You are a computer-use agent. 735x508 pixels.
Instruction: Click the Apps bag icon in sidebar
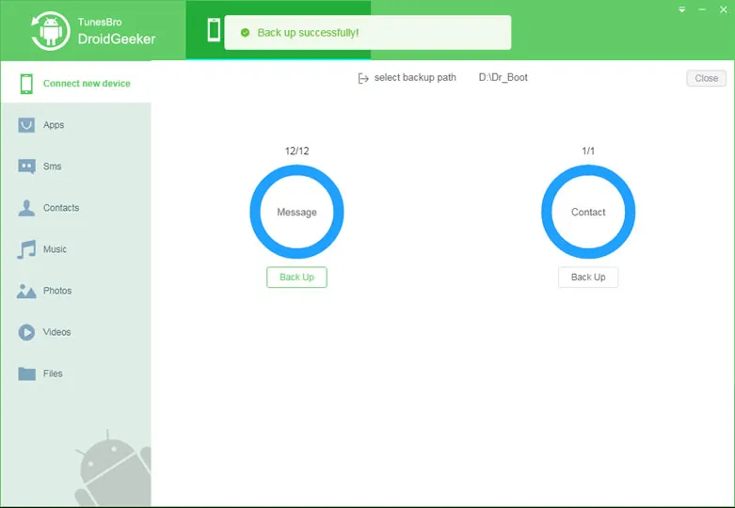point(26,125)
